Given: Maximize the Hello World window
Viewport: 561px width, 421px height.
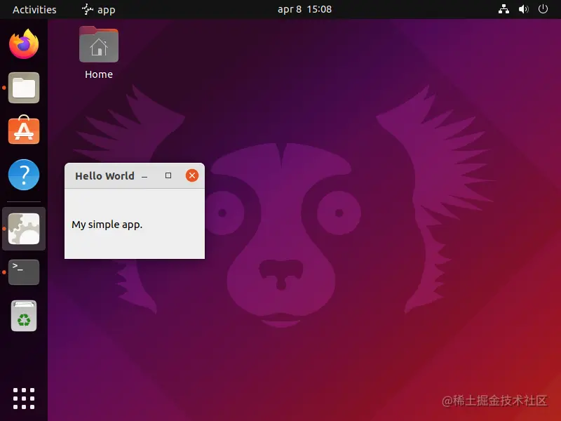Looking at the screenshot, I should pyautogui.click(x=168, y=175).
